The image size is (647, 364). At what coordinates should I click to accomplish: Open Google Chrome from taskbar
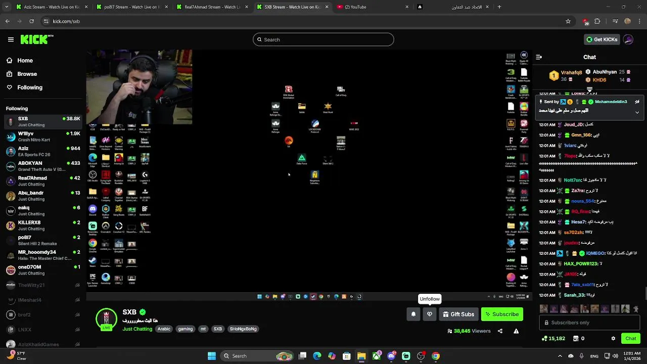click(436, 356)
